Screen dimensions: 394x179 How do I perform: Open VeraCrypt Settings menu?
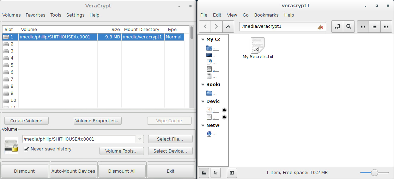tap(75, 15)
